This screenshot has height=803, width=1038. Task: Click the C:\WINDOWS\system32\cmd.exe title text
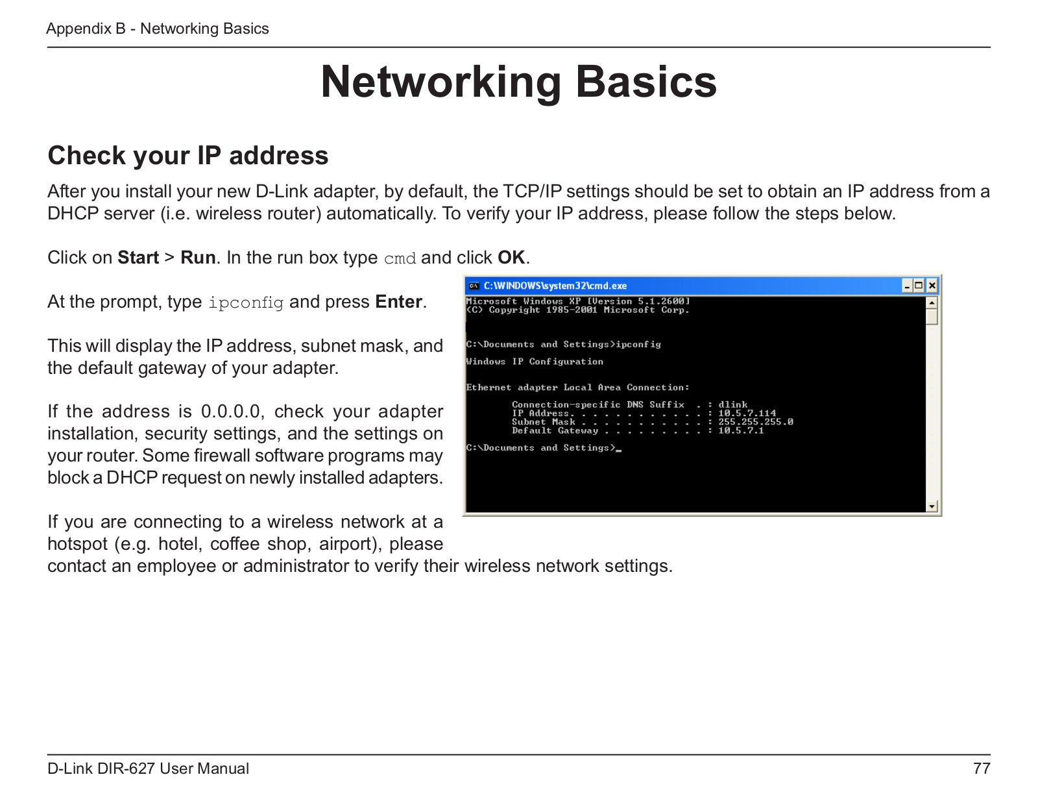point(555,286)
